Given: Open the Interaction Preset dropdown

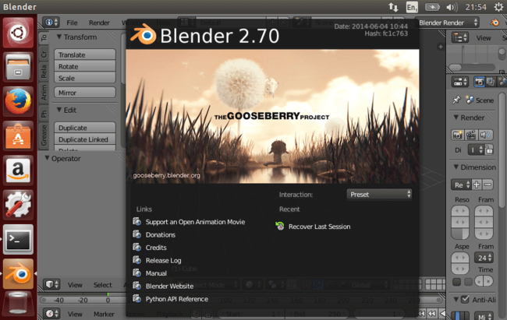Looking at the screenshot, I should 379,195.
